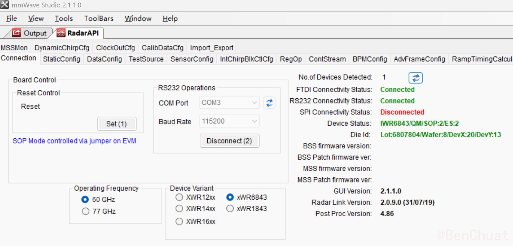
Task: Go to the DynamicChirpCfg tab
Action: point(62,48)
